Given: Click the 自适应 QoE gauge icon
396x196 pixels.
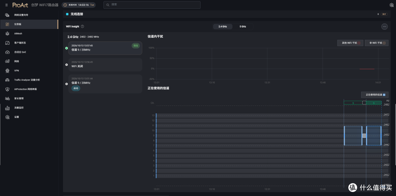Looking at the screenshot, I should point(7,52).
